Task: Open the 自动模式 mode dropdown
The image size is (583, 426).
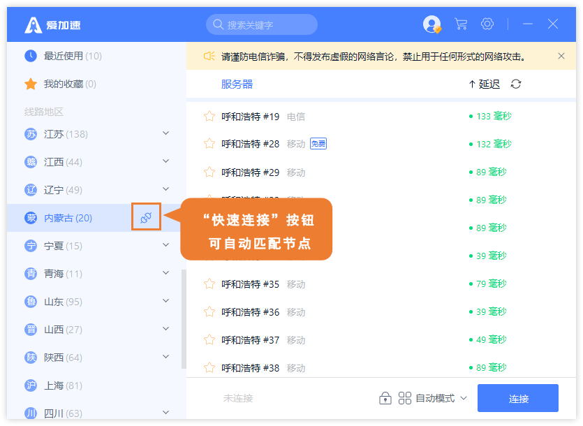Action: click(433, 398)
